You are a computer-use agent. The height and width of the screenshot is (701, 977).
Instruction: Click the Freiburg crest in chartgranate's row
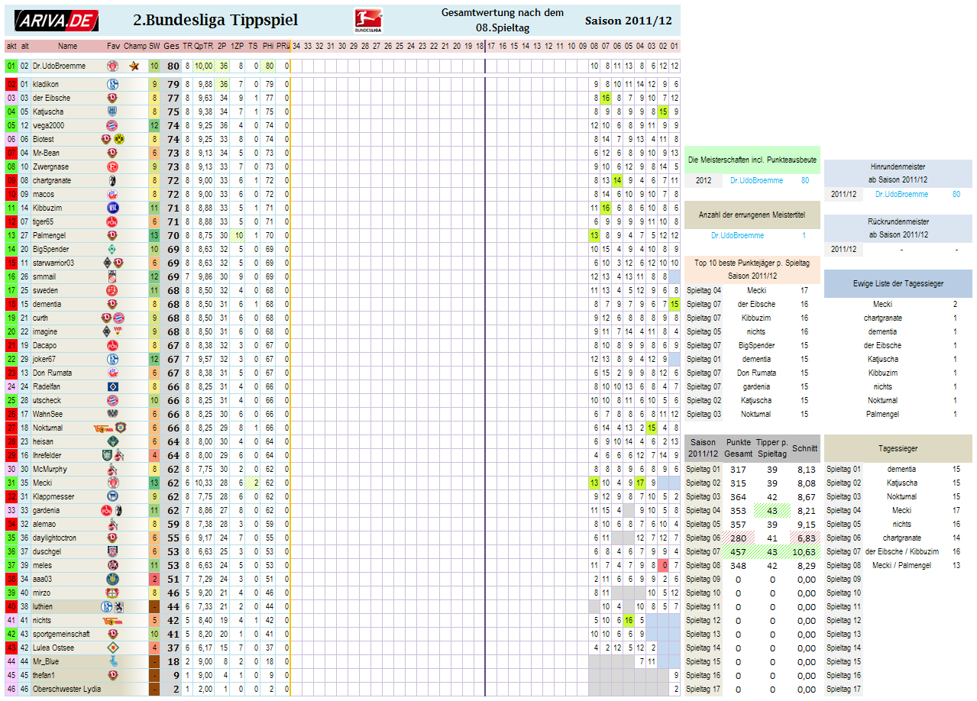pos(112,181)
